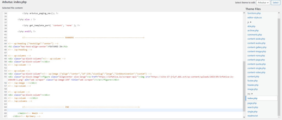Open content-none.php in file list
The height and width of the screenshot is (120, 282).
(x=256, y=55)
